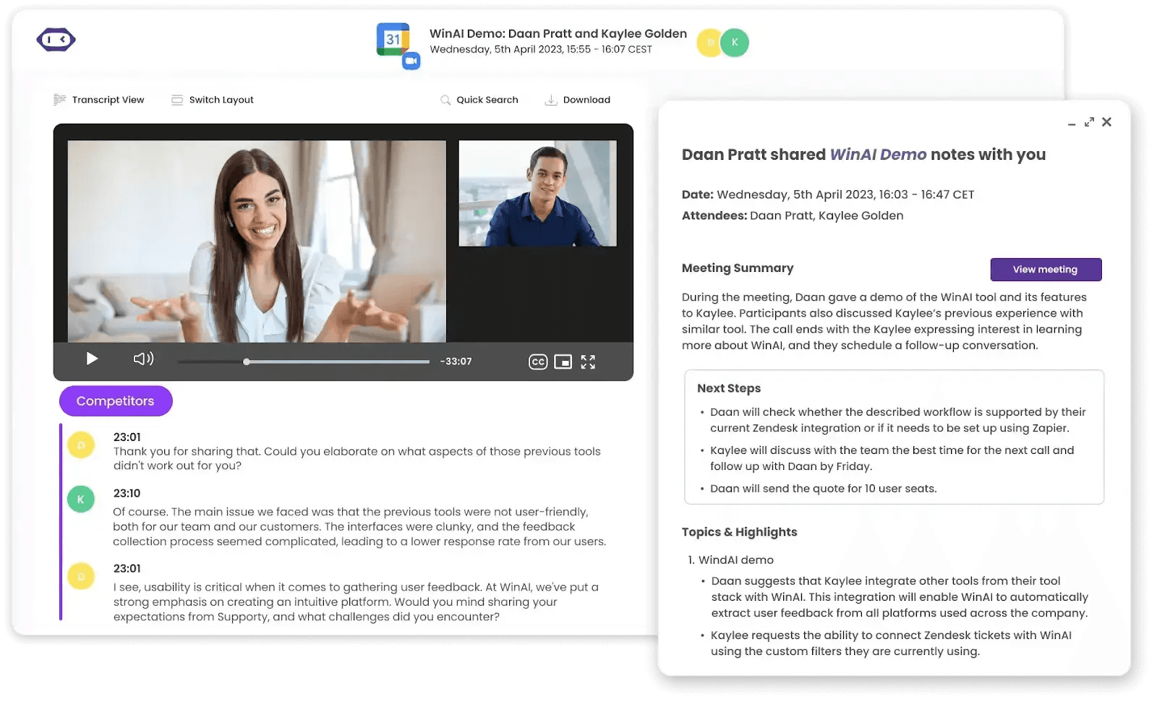Open Quick Search

click(479, 100)
